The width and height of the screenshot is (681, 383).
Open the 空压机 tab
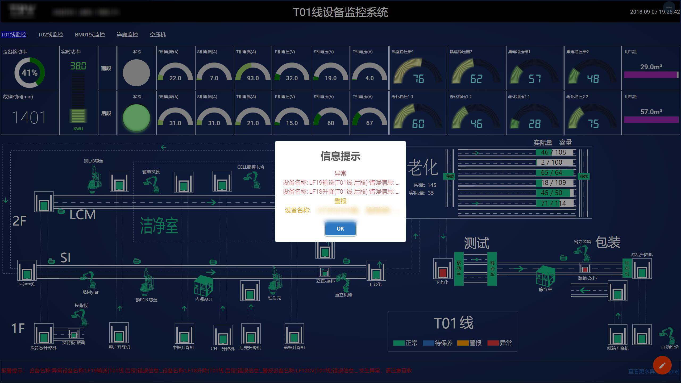click(x=157, y=35)
